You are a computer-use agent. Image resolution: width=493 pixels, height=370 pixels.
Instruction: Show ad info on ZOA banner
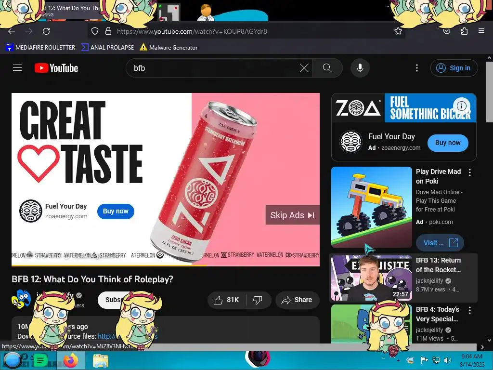click(461, 106)
